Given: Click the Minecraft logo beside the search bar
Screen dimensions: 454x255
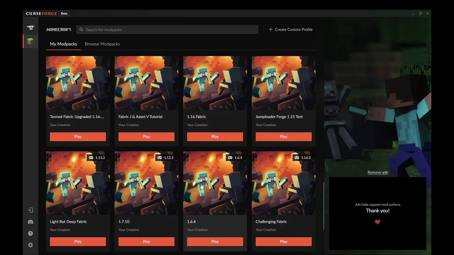Looking at the screenshot, I should click(x=59, y=30).
